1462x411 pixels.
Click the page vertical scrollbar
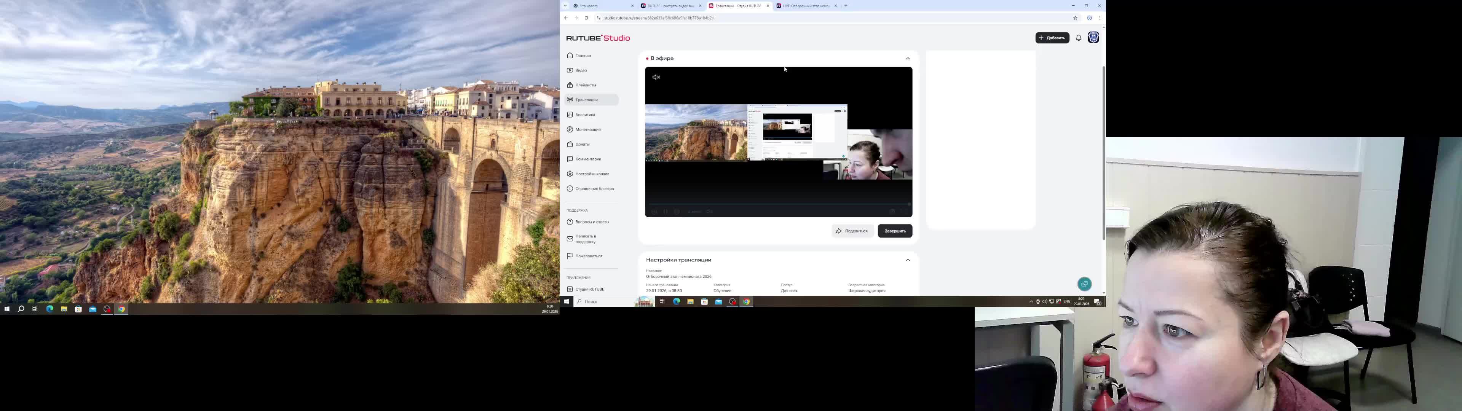(1103, 153)
